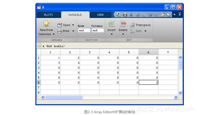
Task: Click vertical scrollbar down arrow
Action: pos(180,93)
